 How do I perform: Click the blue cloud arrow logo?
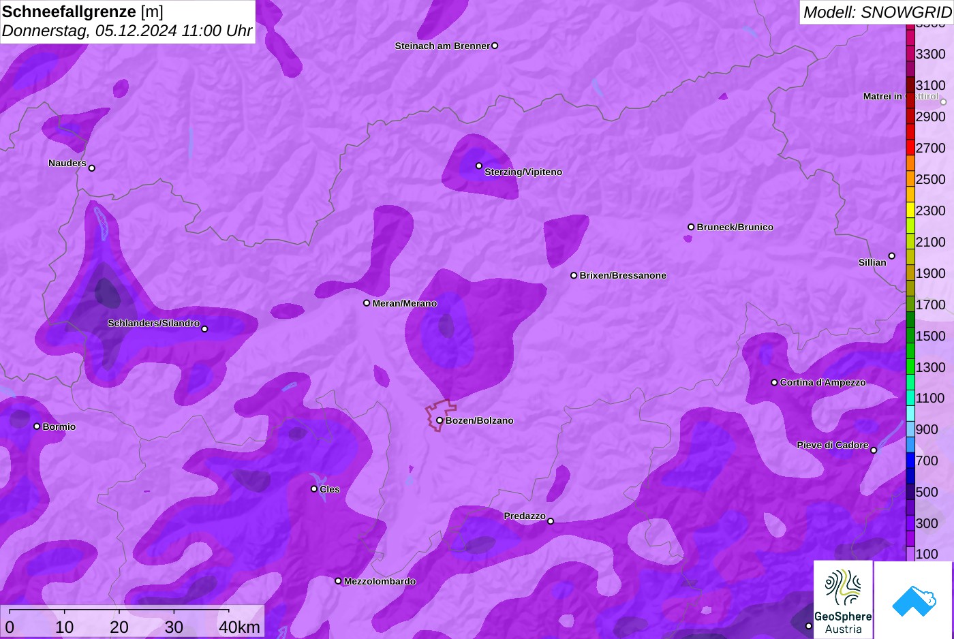[914, 601]
